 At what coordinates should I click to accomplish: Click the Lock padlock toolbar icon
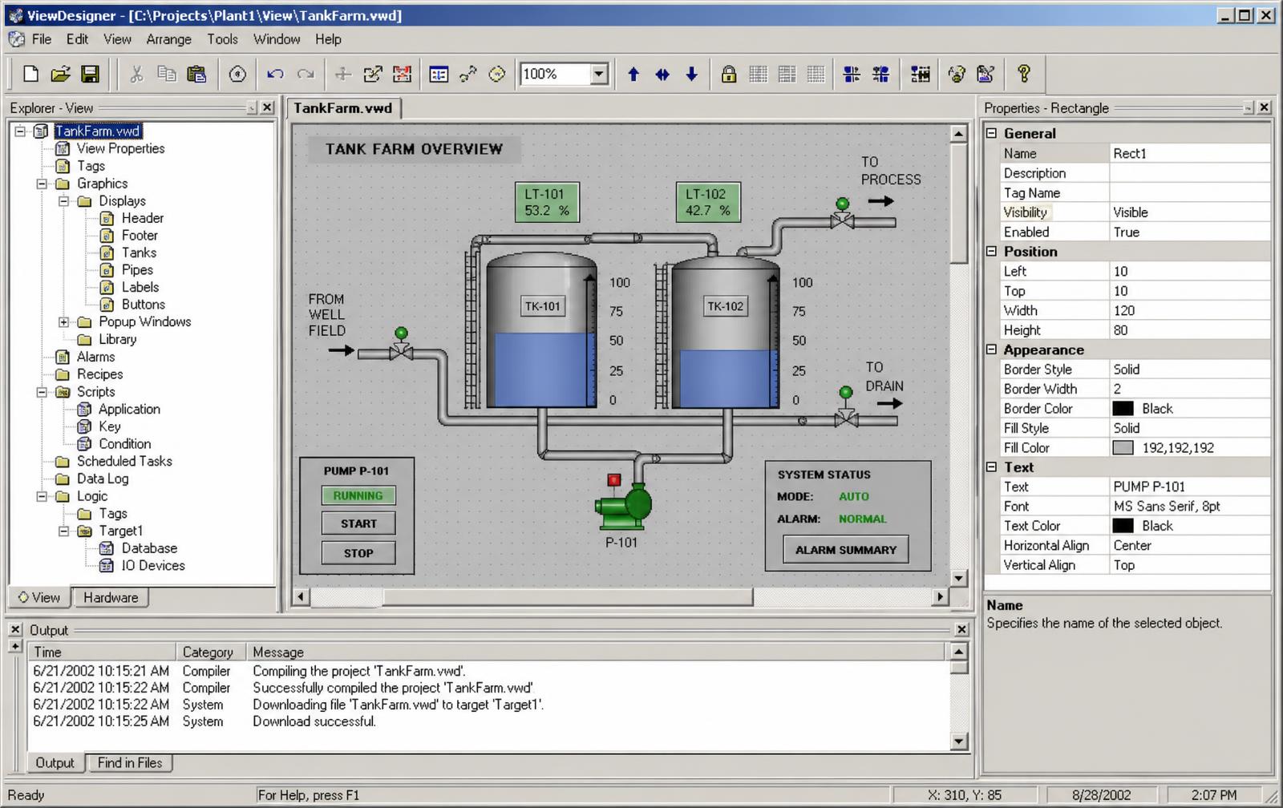[728, 75]
